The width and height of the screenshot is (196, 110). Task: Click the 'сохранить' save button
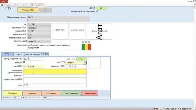51,93
